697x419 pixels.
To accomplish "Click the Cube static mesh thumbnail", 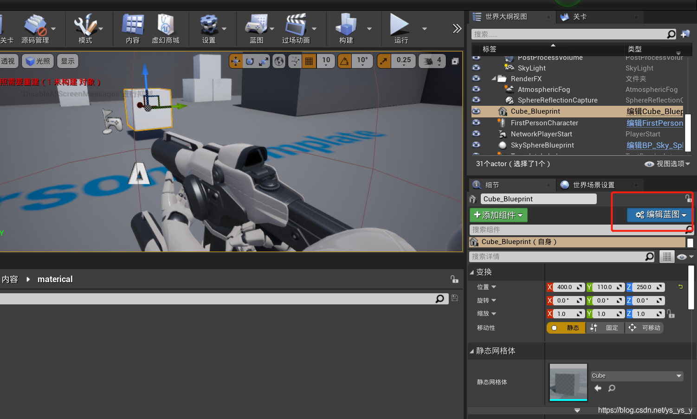I will point(568,382).
